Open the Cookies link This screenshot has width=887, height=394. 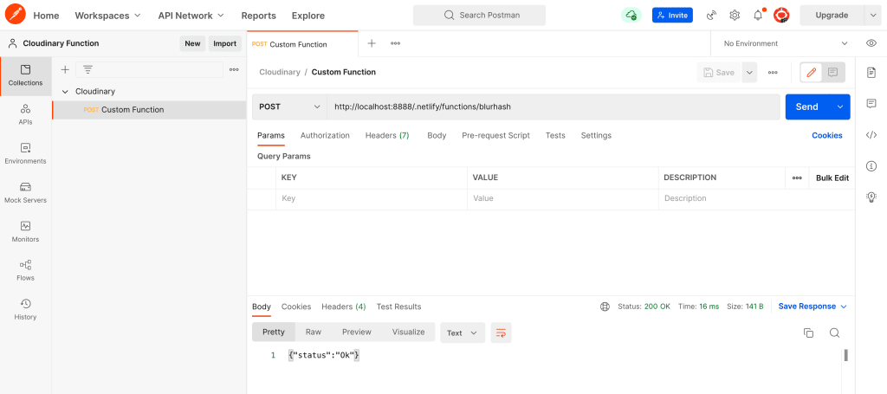click(x=827, y=135)
